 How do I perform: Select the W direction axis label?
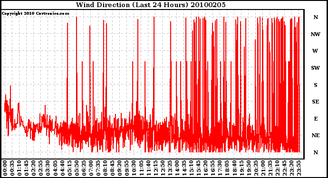click(x=315, y=51)
